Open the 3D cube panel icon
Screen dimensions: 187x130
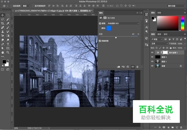tap(146, 38)
